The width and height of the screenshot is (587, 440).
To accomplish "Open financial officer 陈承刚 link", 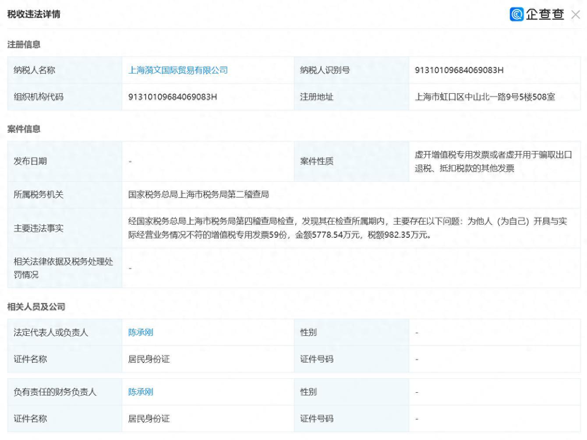I will pos(141,392).
